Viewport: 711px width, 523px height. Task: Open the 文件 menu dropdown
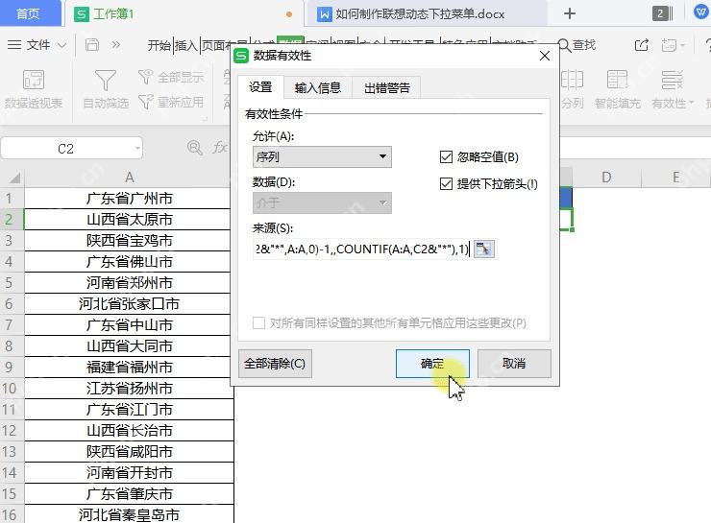pyautogui.click(x=37, y=45)
